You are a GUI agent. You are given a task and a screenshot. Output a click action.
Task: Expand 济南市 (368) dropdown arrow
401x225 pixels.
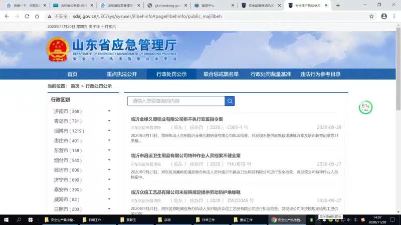click(109, 111)
